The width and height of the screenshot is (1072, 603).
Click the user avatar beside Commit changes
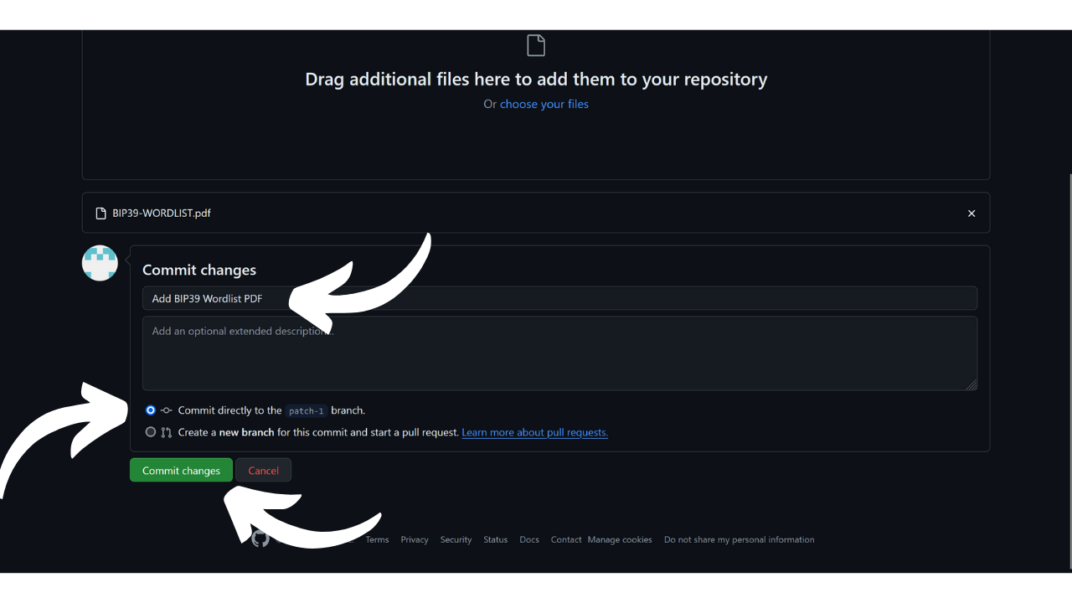100,263
